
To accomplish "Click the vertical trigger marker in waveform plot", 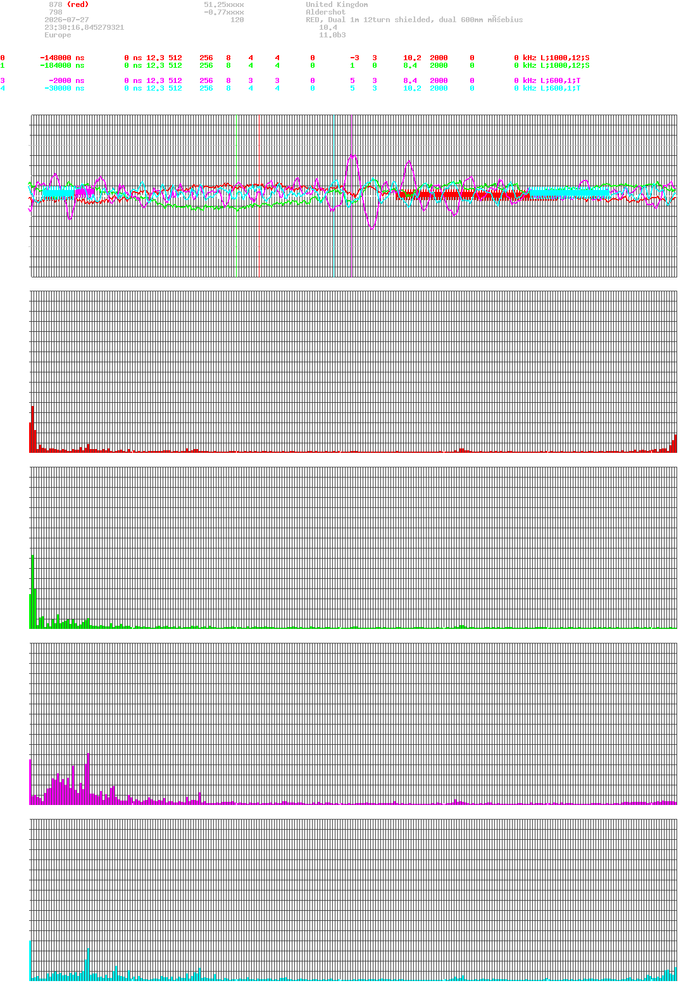I will click(x=352, y=196).
